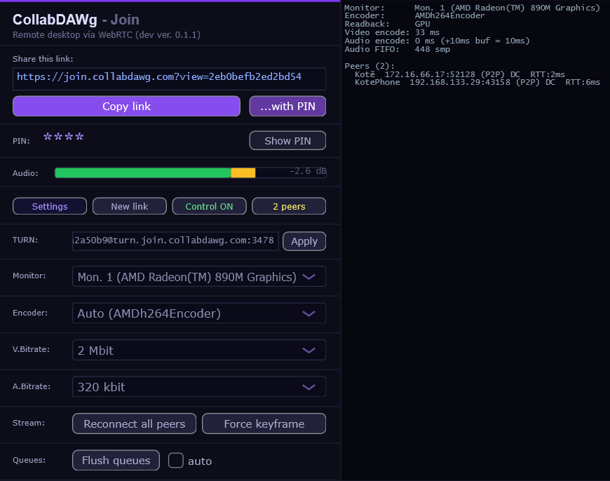Click the CollabDAWg - Join title
The height and width of the screenshot is (481, 610).
click(x=76, y=20)
